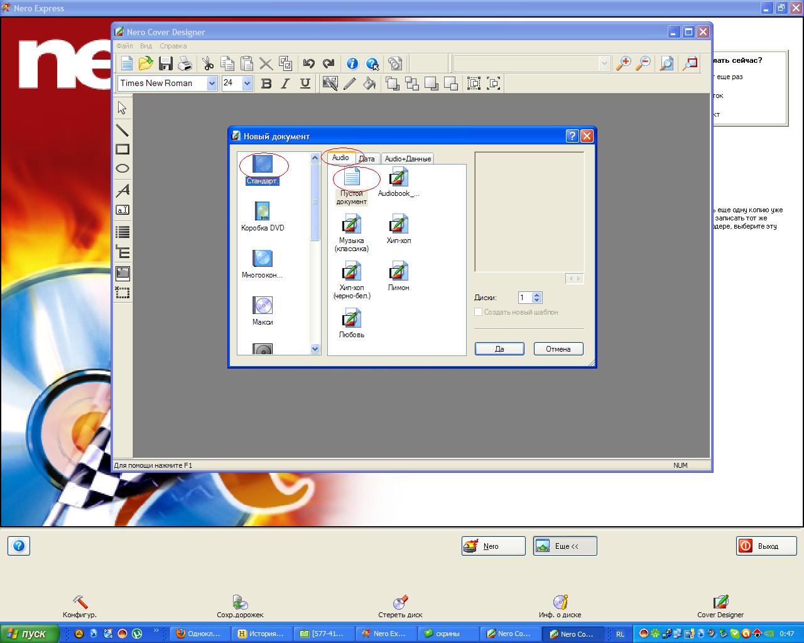Click the Выход button in Nero Express
The width and height of the screenshot is (804, 643).
(x=766, y=546)
